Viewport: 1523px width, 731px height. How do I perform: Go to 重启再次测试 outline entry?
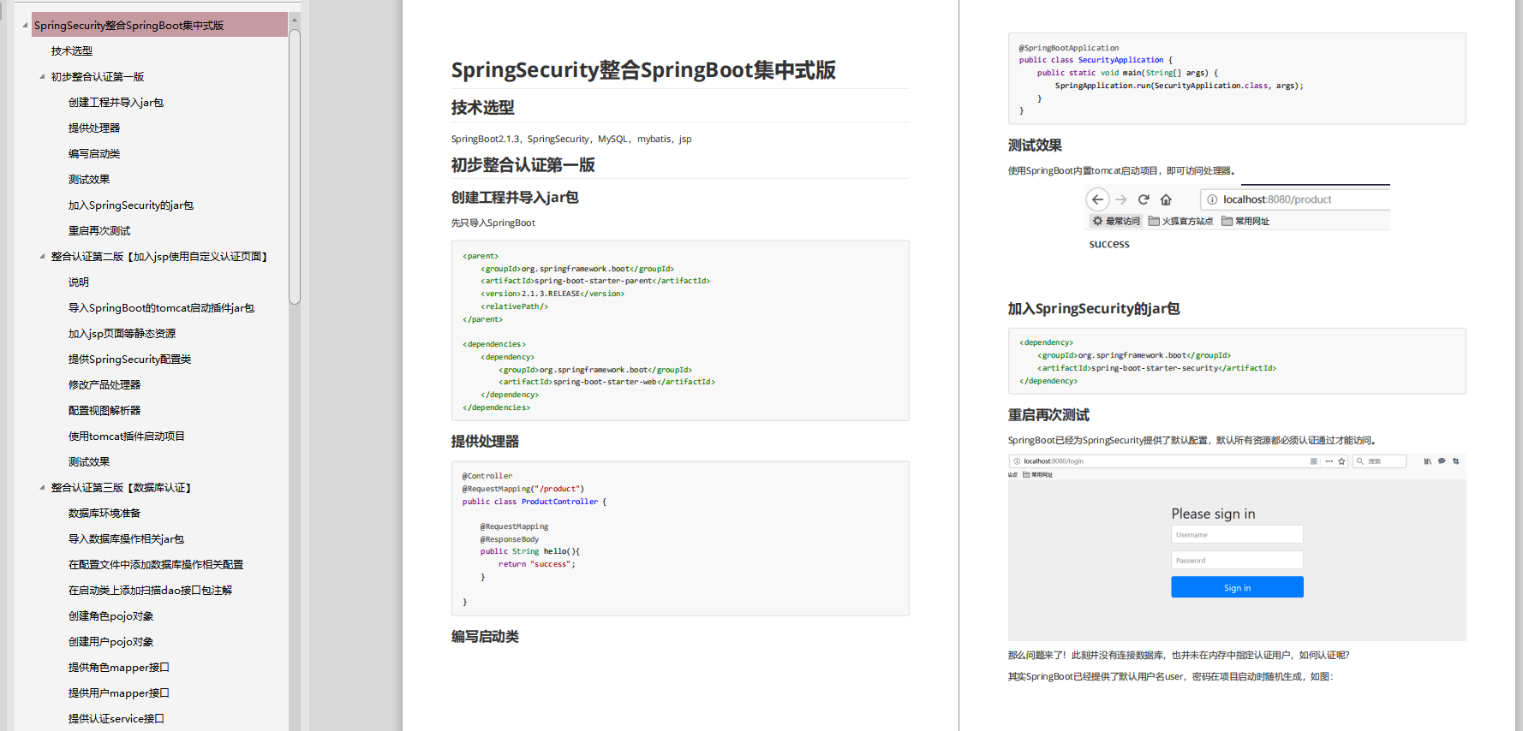[99, 231]
